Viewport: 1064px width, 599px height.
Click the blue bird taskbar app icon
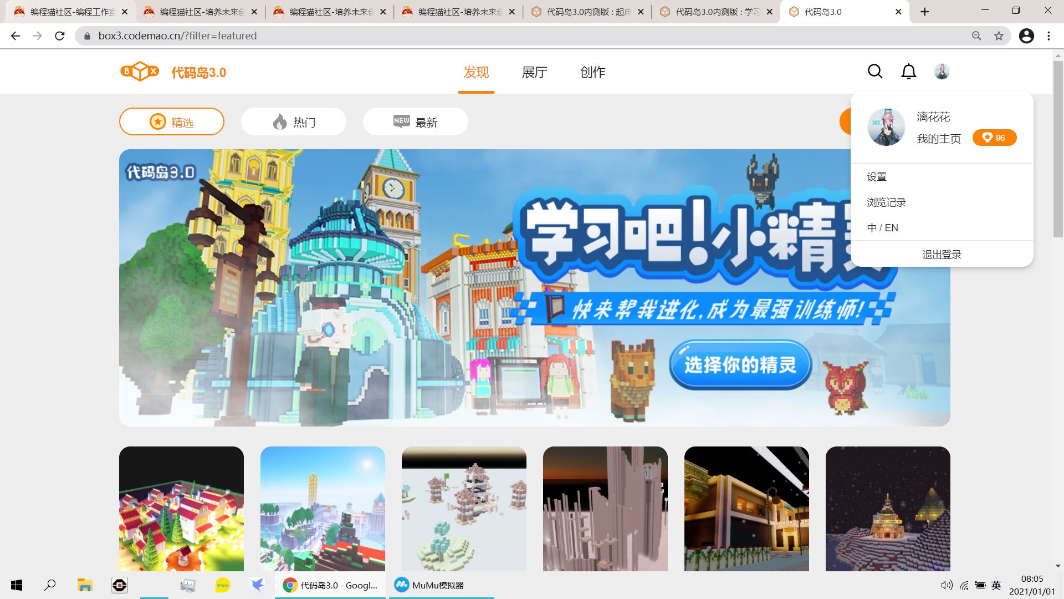[257, 585]
